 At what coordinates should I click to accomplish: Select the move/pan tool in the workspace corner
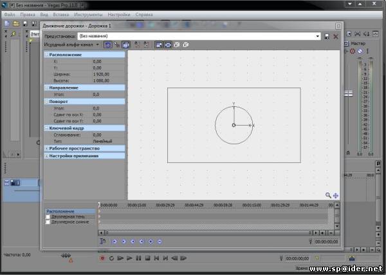click(x=336, y=194)
